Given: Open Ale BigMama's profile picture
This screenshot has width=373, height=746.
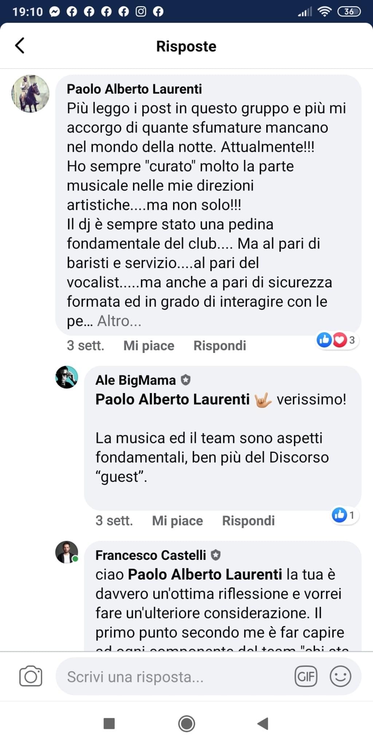Looking at the screenshot, I should point(67,377).
